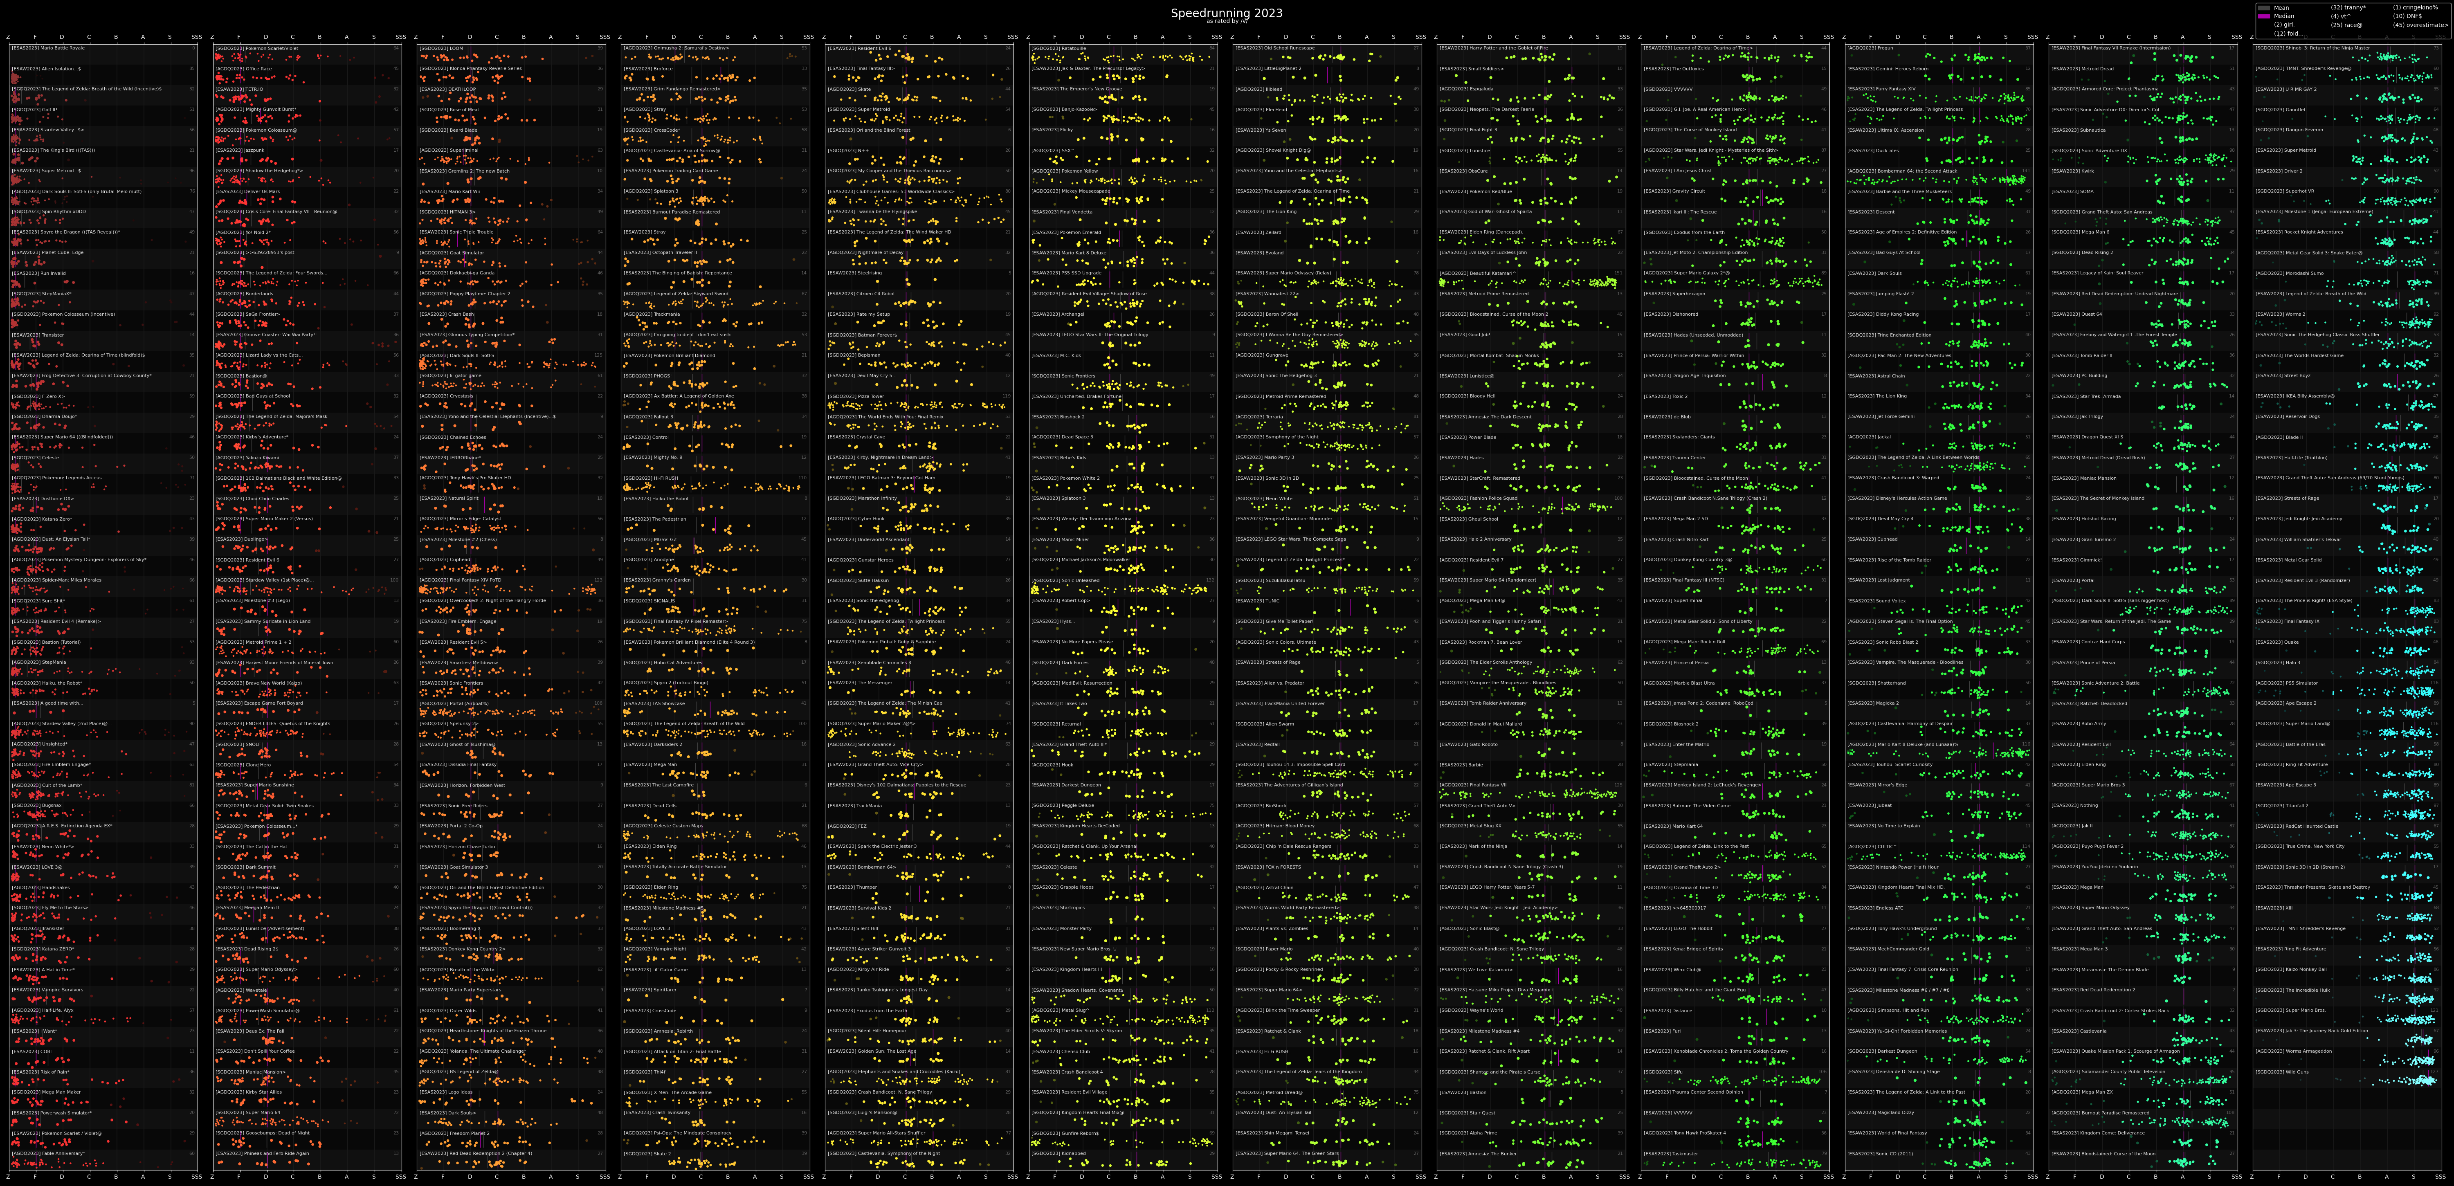Click '[ESAW2023] Planet Cube: Edge' label
The image size is (2454, 1186).
tap(47, 252)
